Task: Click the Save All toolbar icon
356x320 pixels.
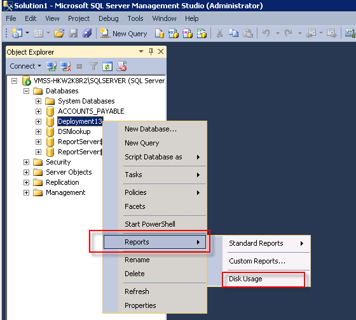Action: coord(87,34)
